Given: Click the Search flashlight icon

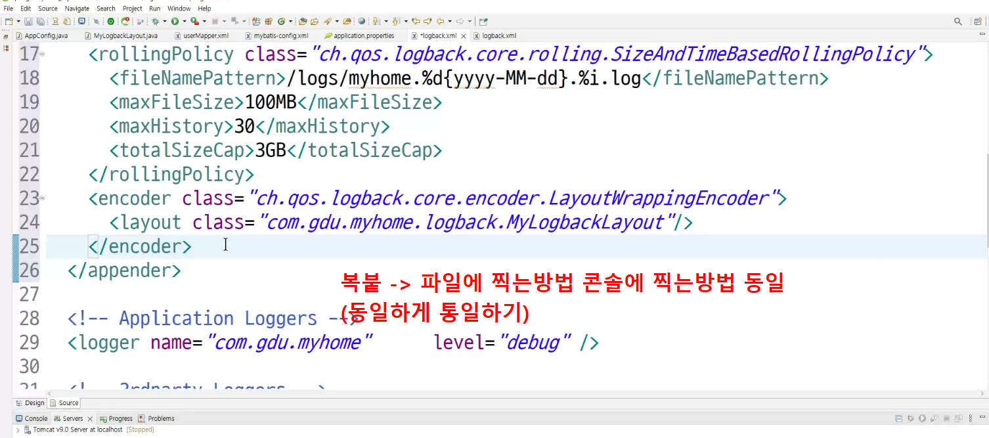Looking at the screenshot, I should 328,21.
